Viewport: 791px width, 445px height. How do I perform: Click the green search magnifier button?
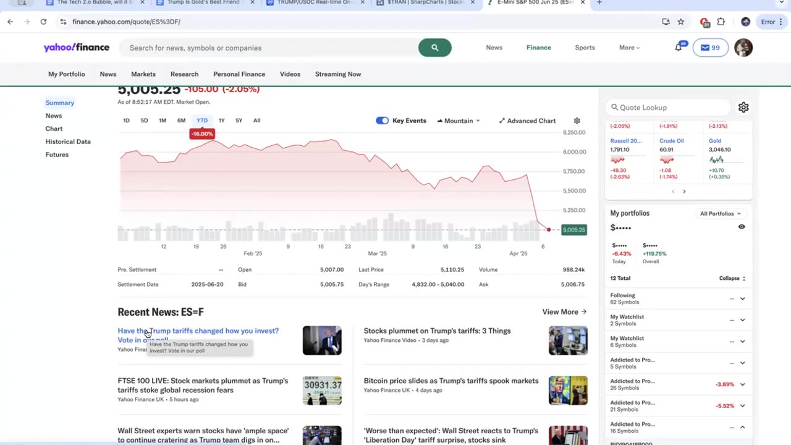point(434,48)
